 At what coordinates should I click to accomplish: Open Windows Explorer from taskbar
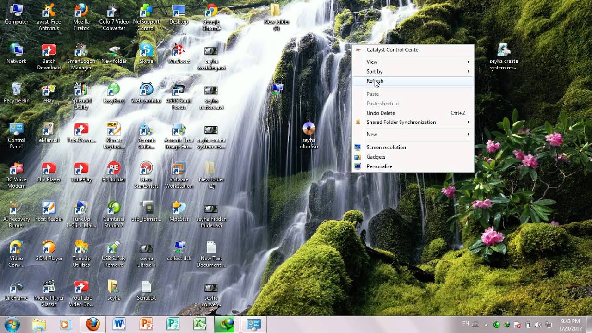pos(39,324)
